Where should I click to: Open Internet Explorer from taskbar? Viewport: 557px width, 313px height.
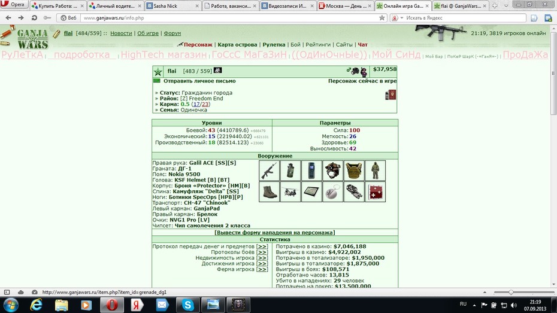36,305
